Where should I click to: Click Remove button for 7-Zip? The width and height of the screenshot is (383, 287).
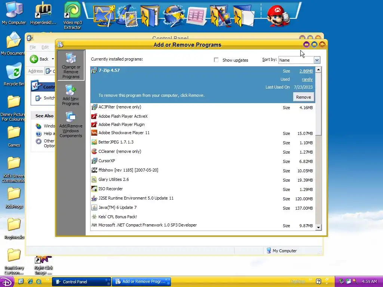tap(303, 97)
